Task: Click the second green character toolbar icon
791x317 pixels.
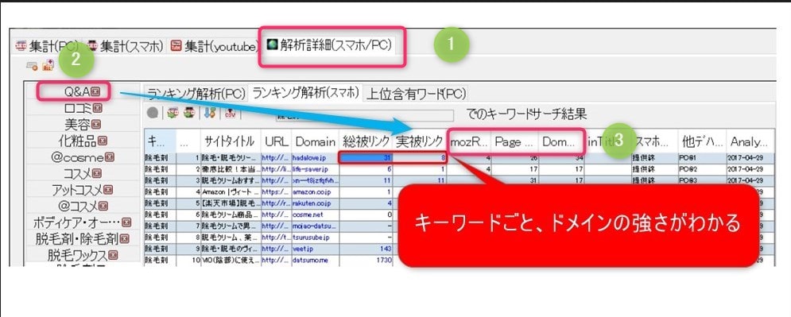Action: (189, 114)
